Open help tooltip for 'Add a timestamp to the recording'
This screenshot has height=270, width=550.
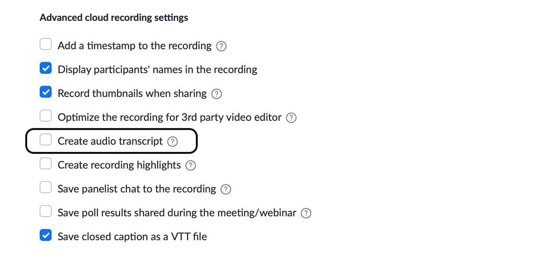click(221, 46)
